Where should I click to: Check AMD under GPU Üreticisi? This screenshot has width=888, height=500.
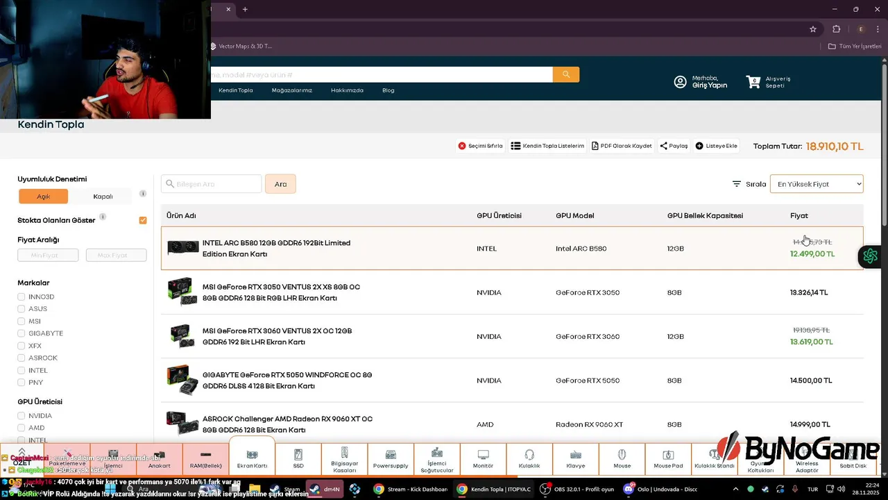coord(22,428)
